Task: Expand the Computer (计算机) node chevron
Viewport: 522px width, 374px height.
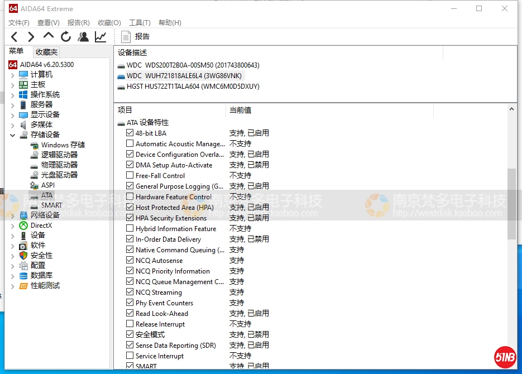Action: [13, 75]
